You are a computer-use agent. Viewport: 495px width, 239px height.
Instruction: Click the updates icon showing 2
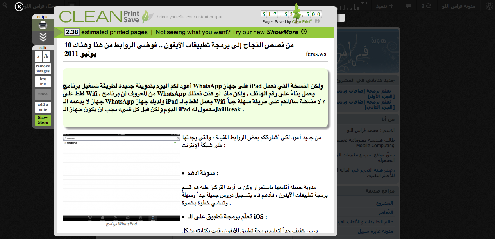(x=426, y=6)
